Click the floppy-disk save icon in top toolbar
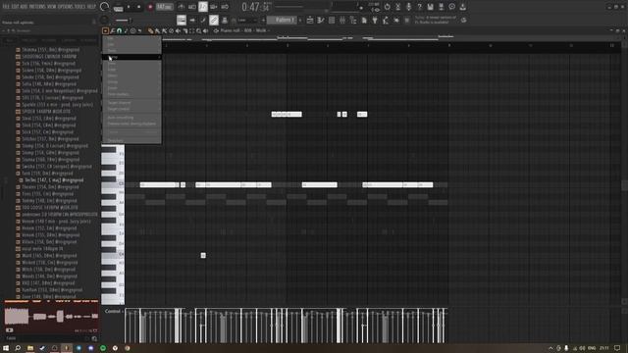Viewport: 628px width, 353px height. (x=430, y=7)
